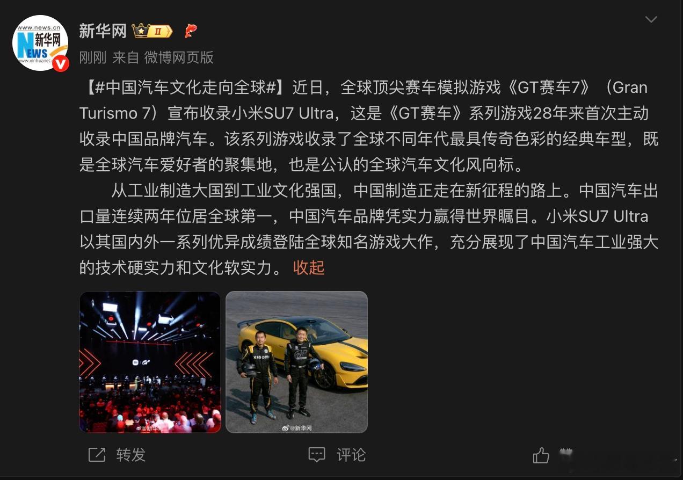Click the 评论 speech bubble icon
This screenshot has width=683, height=480.
[317, 455]
